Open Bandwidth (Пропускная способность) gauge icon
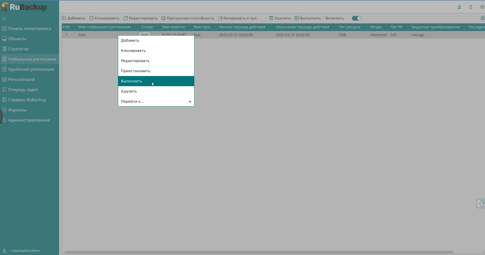Screen dimensions: 485x255 (x=164, y=18)
